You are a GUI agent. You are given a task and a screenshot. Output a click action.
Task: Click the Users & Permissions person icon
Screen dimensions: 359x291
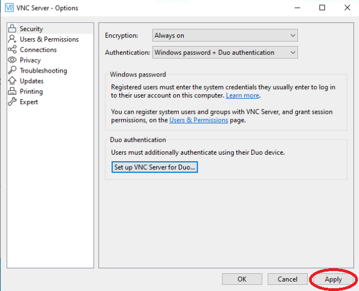point(12,39)
